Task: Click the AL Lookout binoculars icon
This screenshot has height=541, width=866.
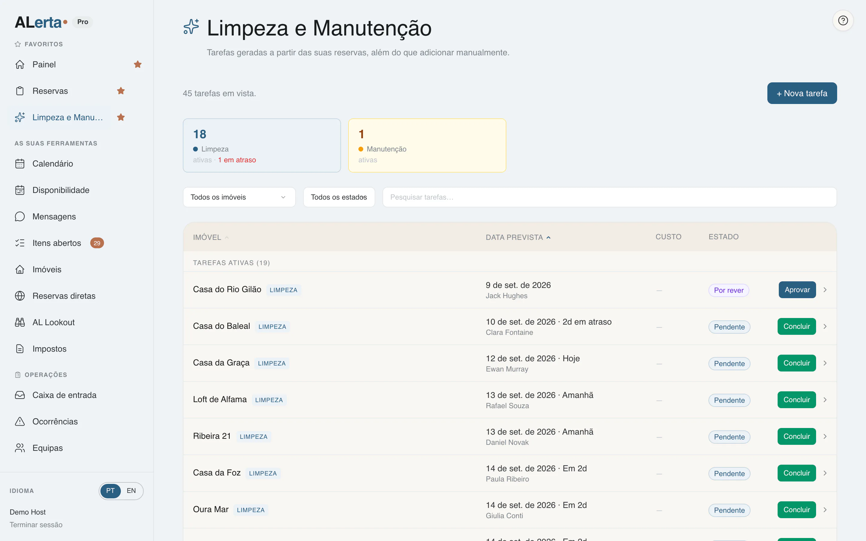Action: pos(20,322)
